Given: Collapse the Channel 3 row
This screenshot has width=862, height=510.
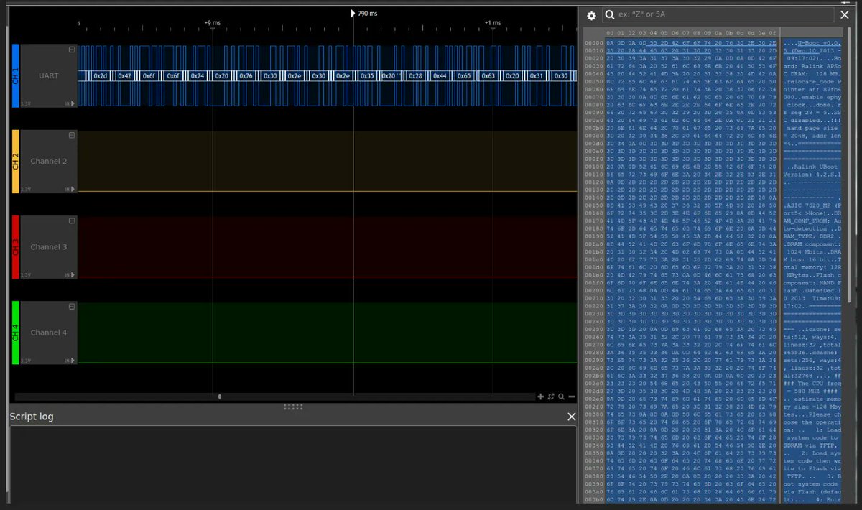Looking at the screenshot, I should pyautogui.click(x=72, y=221).
